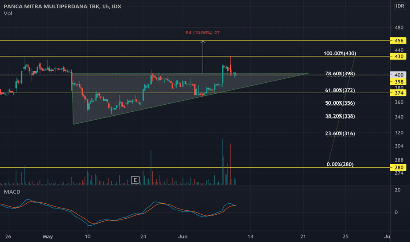Click the '54 (13.56%) 27' measurement label
Viewport: 410px width, 242px height.
(x=203, y=33)
